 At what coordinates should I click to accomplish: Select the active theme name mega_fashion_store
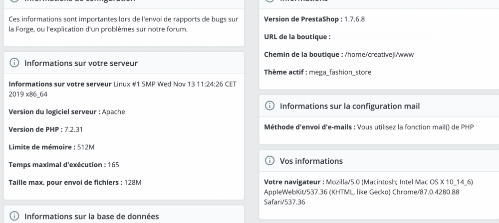[x=340, y=73]
